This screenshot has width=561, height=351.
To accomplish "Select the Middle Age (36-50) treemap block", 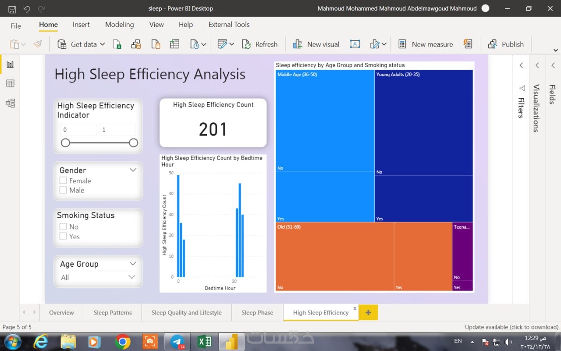I will [325, 146].
